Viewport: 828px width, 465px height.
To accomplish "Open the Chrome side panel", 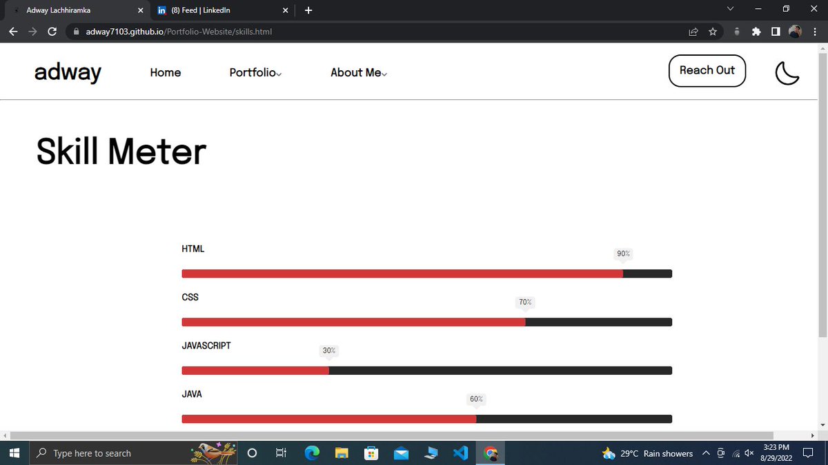I will click(x=776, y=31).
